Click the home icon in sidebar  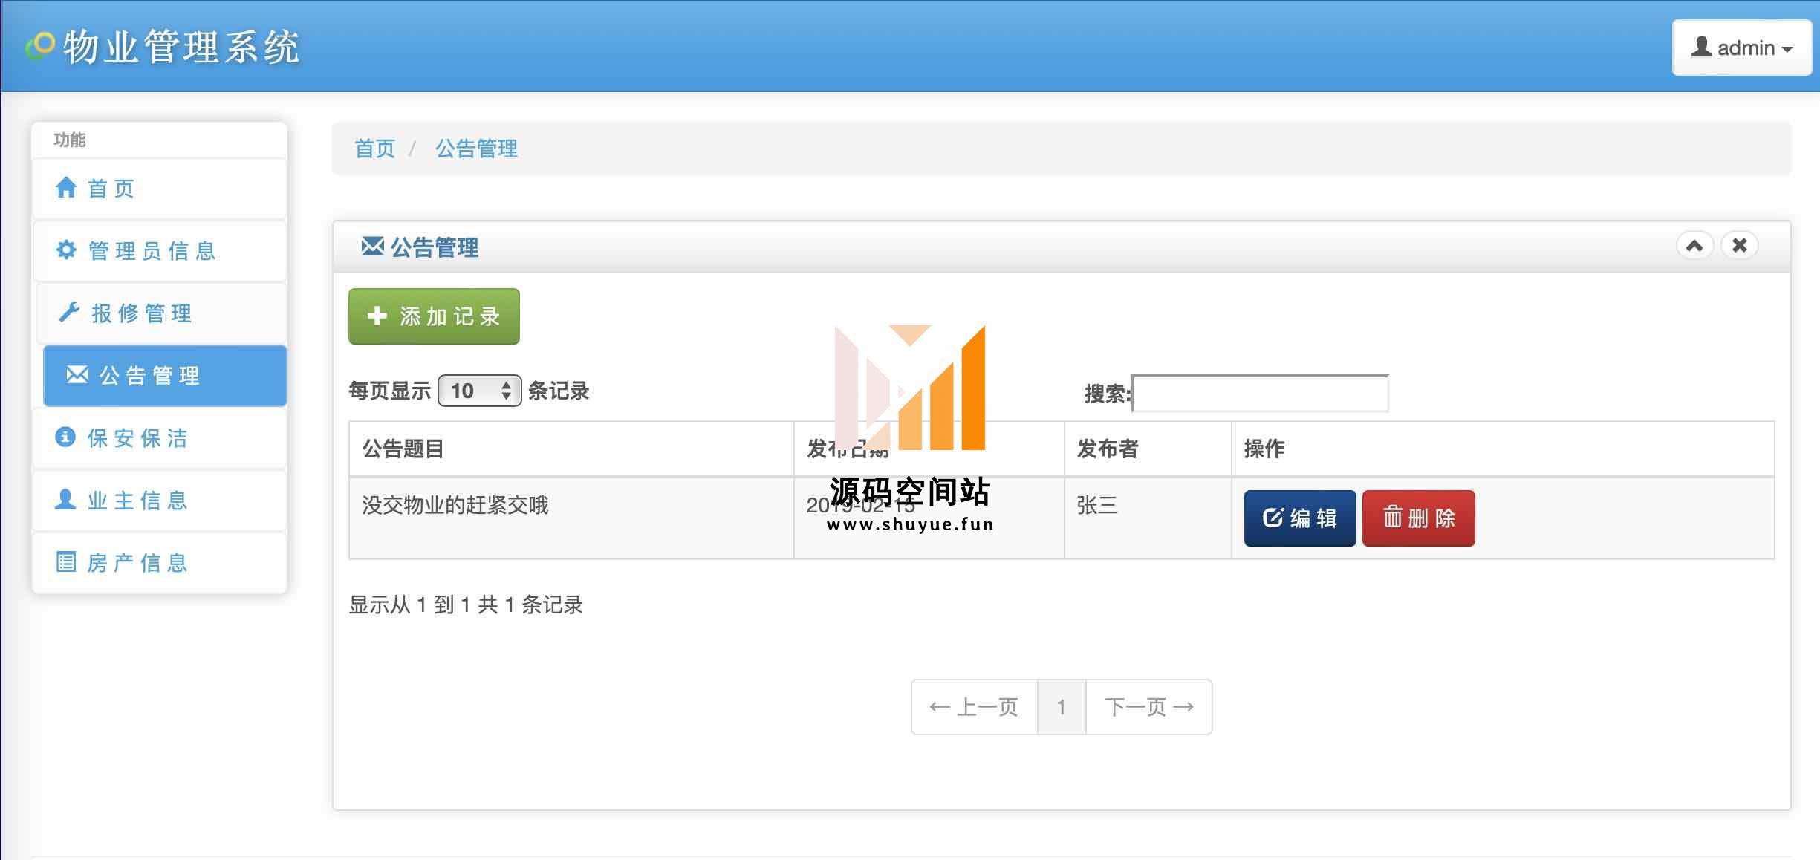[x=66, y=187]
